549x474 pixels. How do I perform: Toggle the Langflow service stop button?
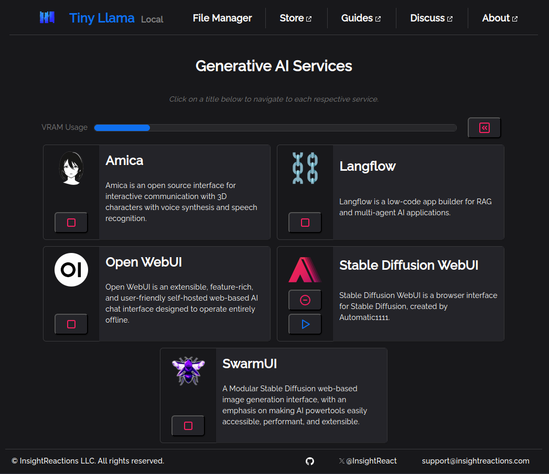coord(305,223)
